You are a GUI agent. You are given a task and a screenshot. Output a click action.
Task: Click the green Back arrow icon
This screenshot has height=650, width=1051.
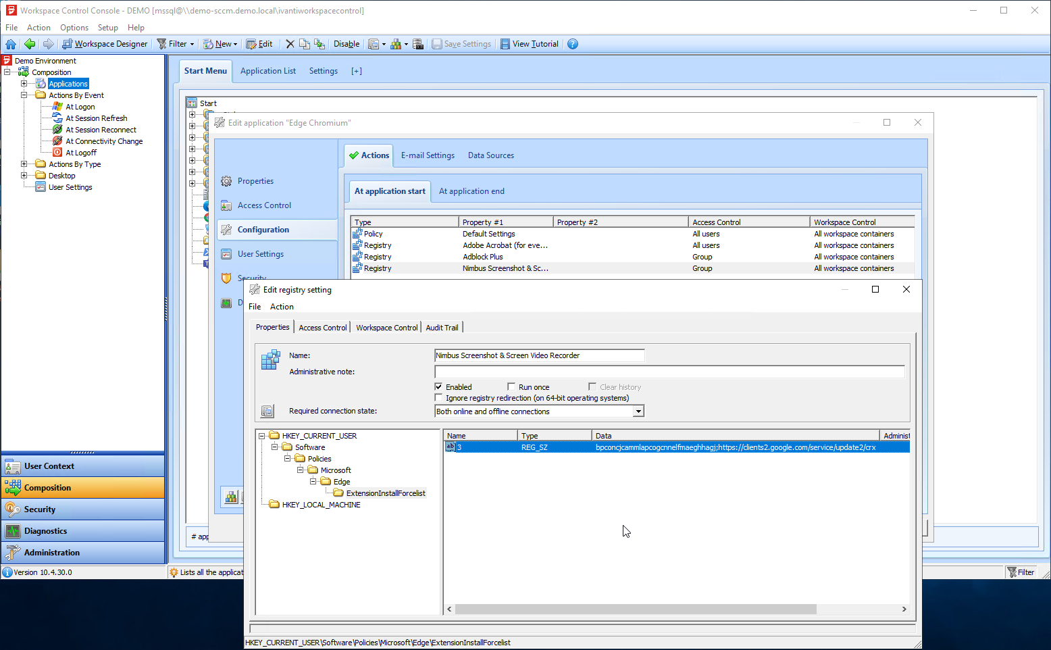30,44
